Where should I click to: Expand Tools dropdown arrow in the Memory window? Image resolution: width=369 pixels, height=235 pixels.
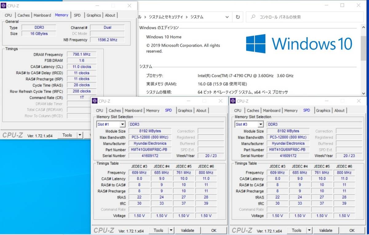click(80, 135)
